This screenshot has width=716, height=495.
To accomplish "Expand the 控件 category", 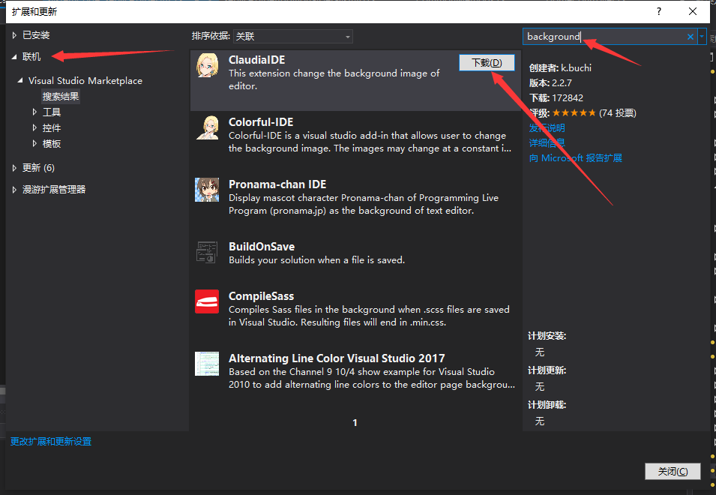I will click(x=34, y=127).
